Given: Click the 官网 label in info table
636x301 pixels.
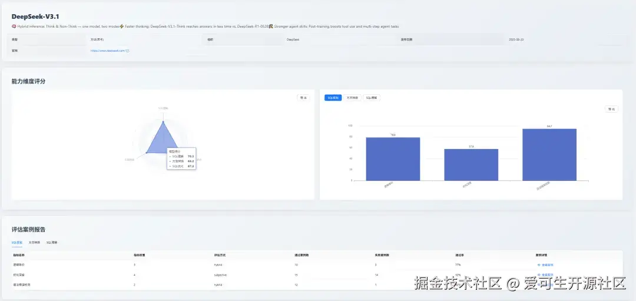Looking at the screenshot, I should (15, 51).
